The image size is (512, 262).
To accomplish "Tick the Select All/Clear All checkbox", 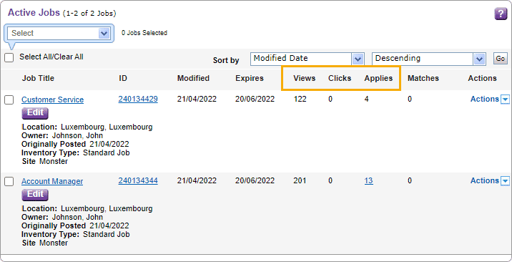I will point(9,58).
